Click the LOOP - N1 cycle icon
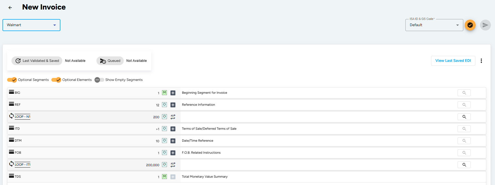 pos(11,116)
